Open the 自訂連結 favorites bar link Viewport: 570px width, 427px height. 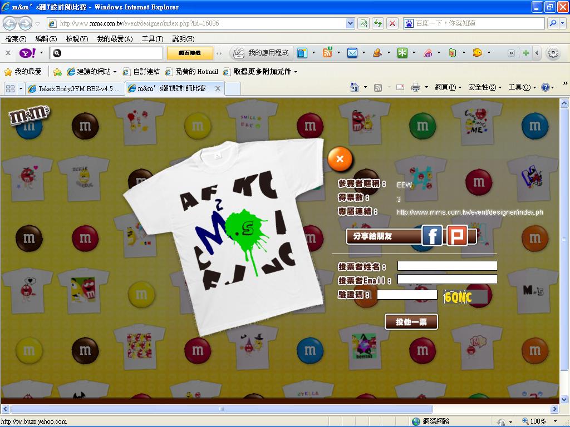(x=141, y=72)
